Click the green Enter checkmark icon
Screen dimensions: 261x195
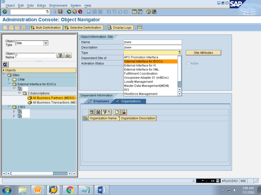[4, 12]
